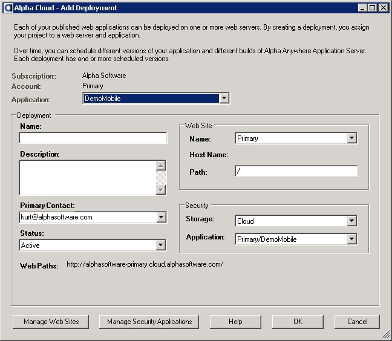Open the Security Storage dropdown arrow
This screenshot has width=392, height=341.
coord(351,221)
